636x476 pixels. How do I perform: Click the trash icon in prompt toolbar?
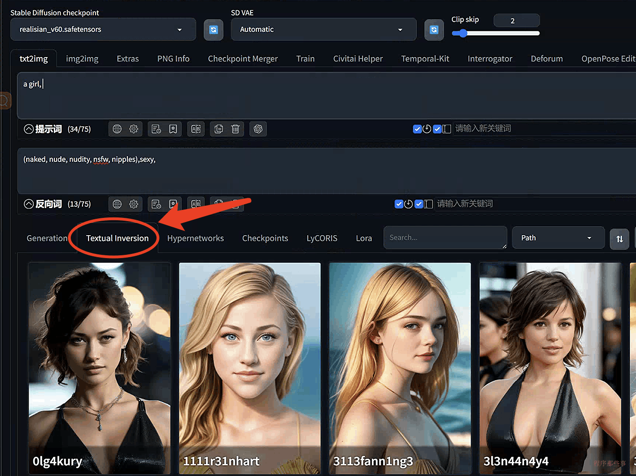pos(235,129)
